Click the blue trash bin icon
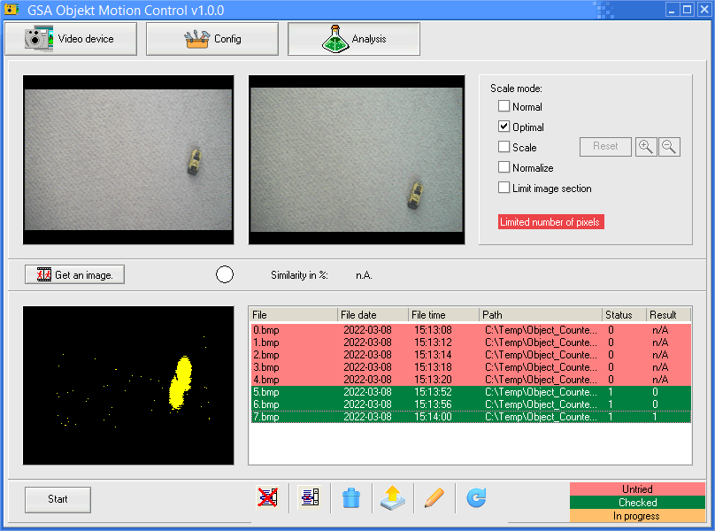Image resolution: width=715 pixels, height=531 pixels. [x=351, y=497]
